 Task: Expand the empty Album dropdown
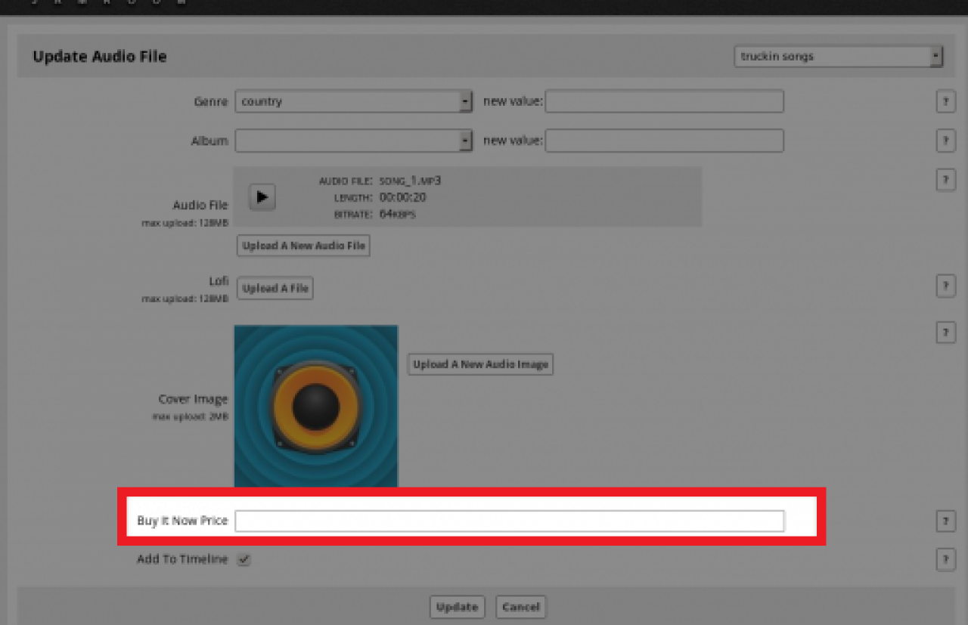(353, 141)
